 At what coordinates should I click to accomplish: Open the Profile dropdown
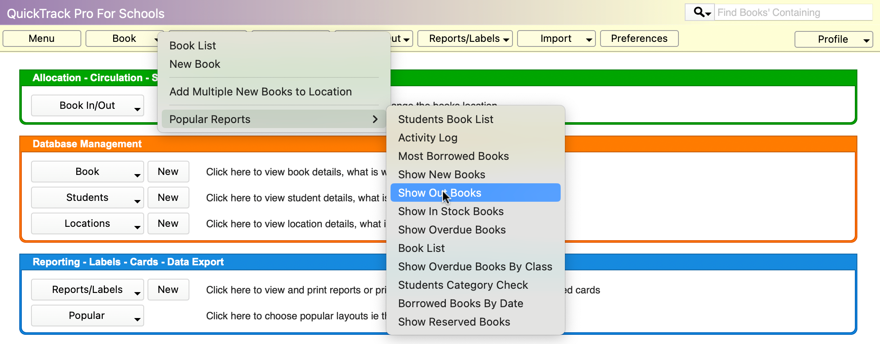(x=833, y=39)
